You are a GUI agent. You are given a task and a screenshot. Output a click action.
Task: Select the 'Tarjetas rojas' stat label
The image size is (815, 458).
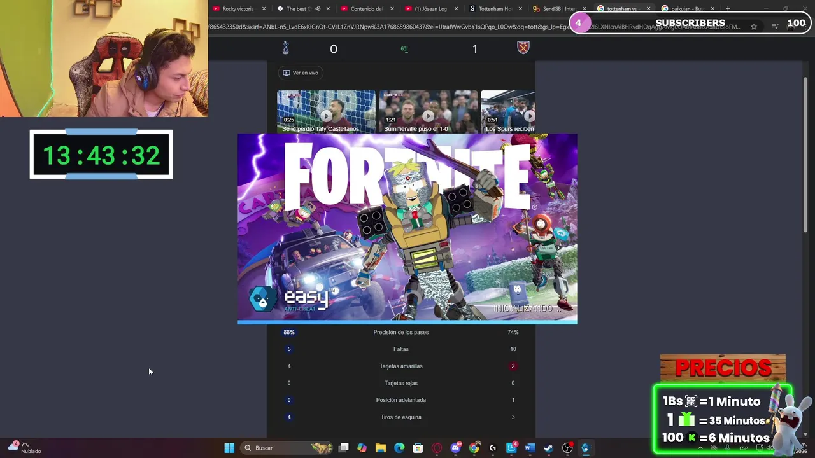(401, 383)
